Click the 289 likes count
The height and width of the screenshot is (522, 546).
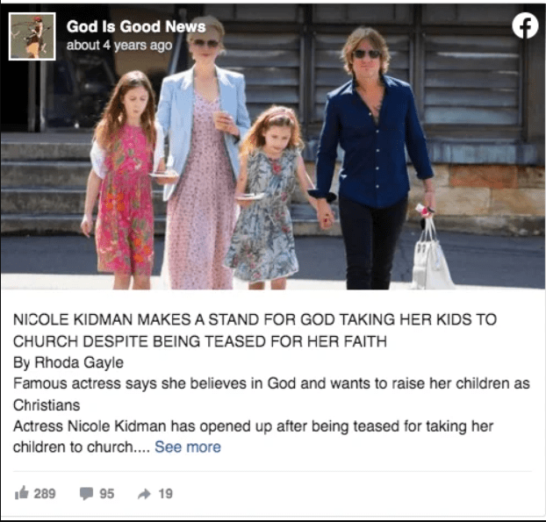coord(45,493)
